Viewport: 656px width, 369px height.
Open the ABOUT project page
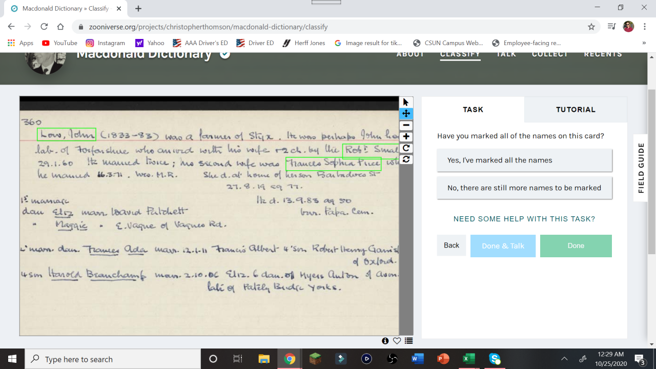click(411, 54)
